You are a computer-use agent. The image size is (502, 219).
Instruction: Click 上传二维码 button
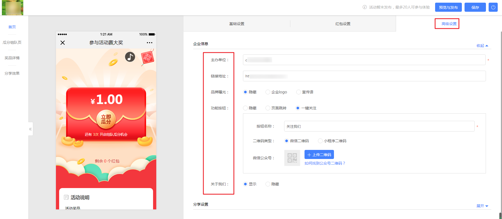tap(319, 155)
